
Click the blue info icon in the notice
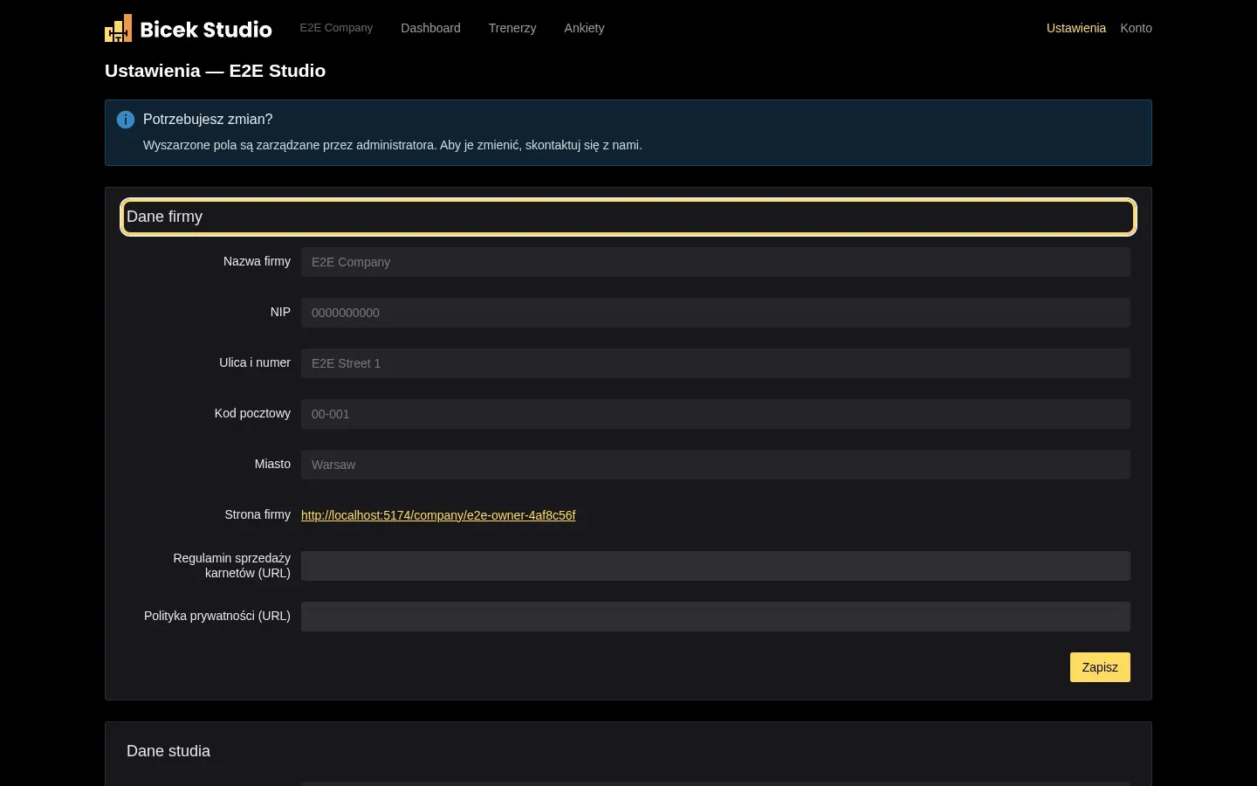(126, 120)
